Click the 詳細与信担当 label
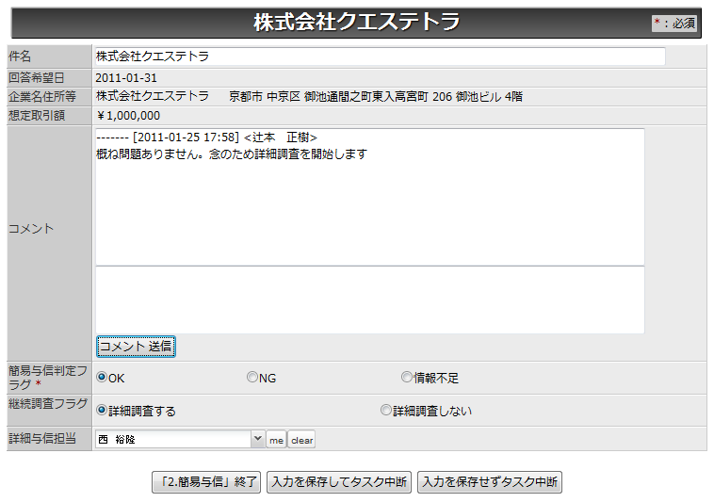 click(41, 439)
